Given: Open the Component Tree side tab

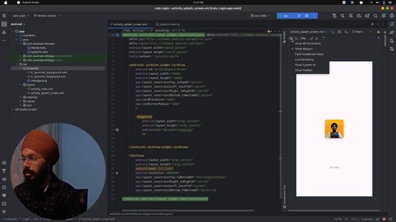Looking at the screenshot, I should 285,196.
